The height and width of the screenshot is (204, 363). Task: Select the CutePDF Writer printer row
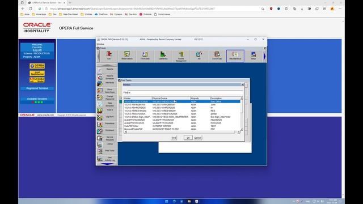(181, 126)
